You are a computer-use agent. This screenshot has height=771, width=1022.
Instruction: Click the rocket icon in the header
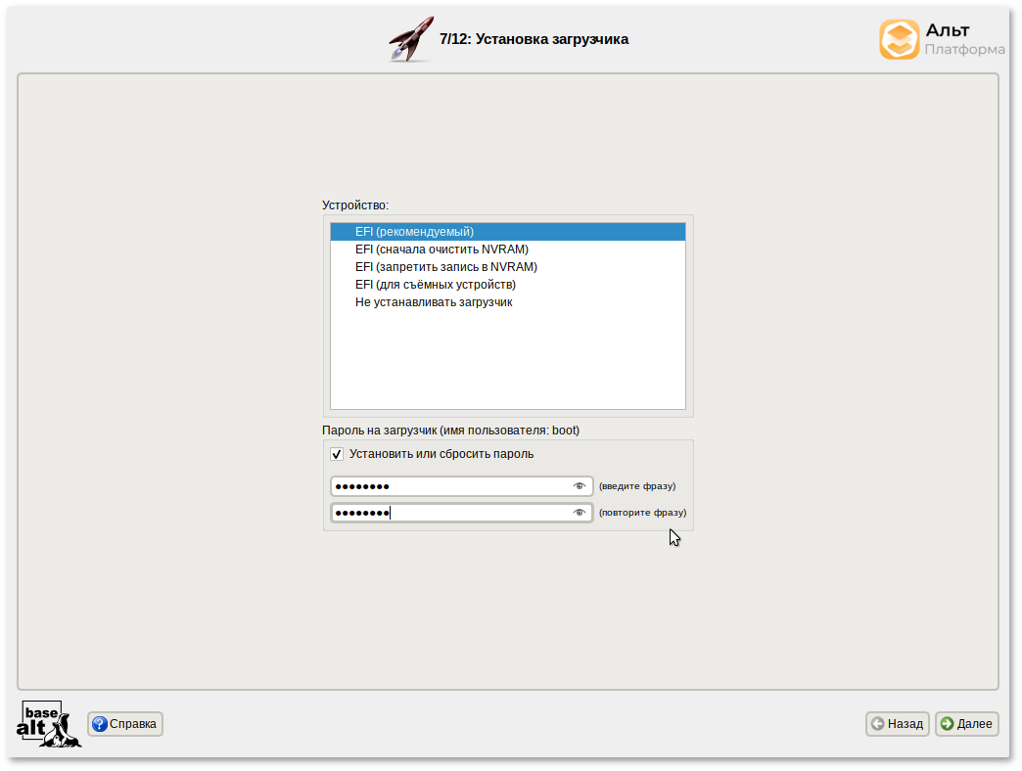[410, 40]
